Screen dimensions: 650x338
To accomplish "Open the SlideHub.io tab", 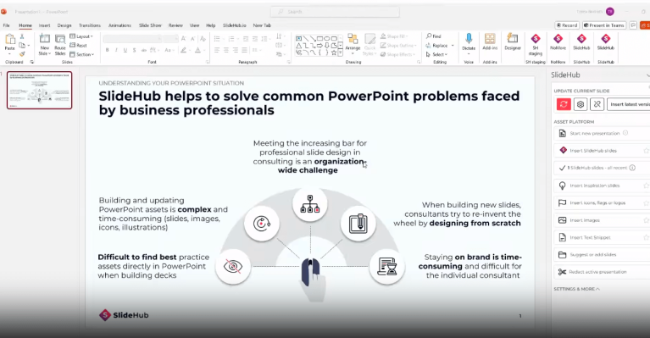I will click(x=234, y=25).
